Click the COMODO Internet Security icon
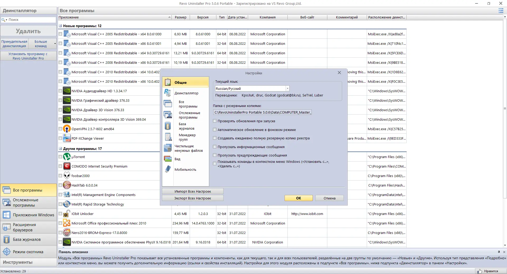The width and height of the screenshot is (507, 274). click(x=67, y=166)
